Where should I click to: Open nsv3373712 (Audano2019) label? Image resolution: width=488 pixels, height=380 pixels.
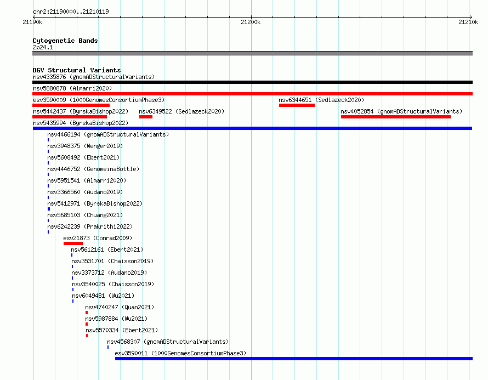coord(109,273)
